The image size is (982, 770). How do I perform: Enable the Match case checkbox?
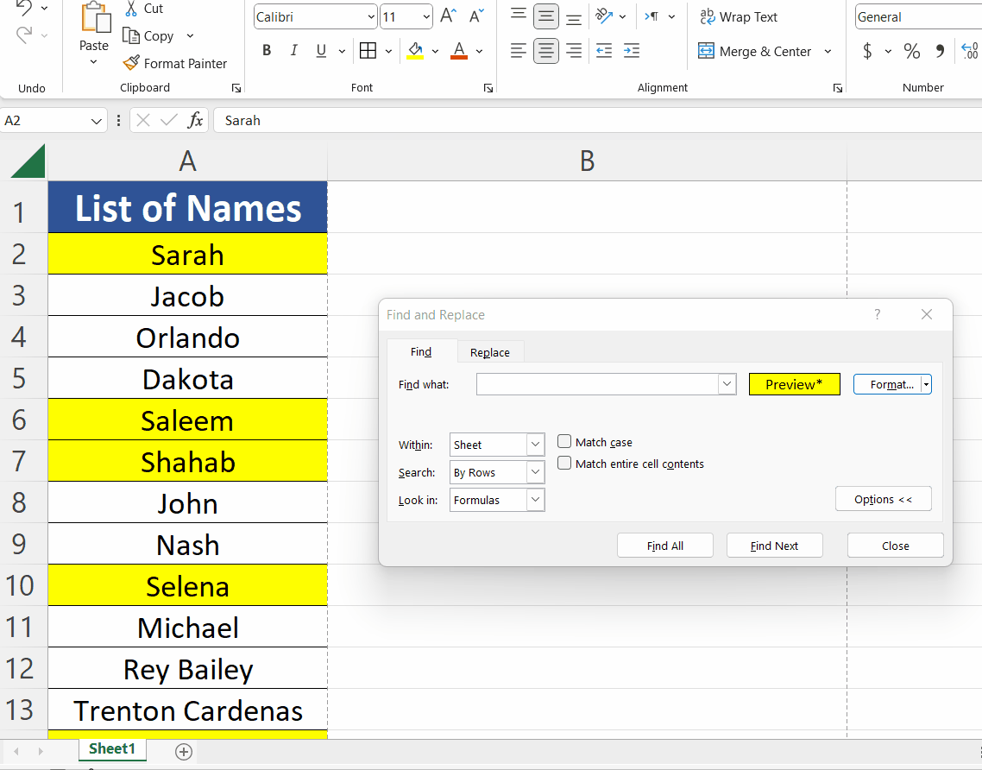[563, 441]
